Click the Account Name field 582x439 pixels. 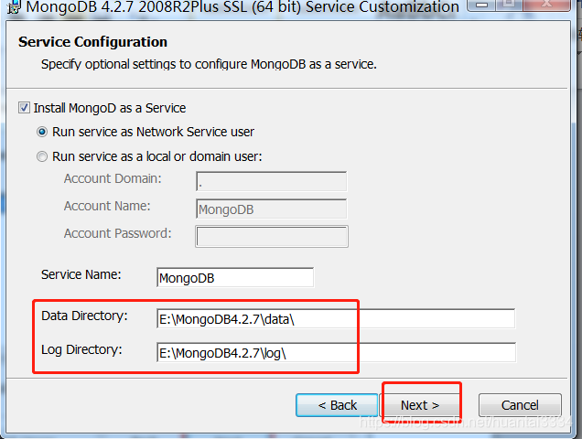tap(272, 209)
